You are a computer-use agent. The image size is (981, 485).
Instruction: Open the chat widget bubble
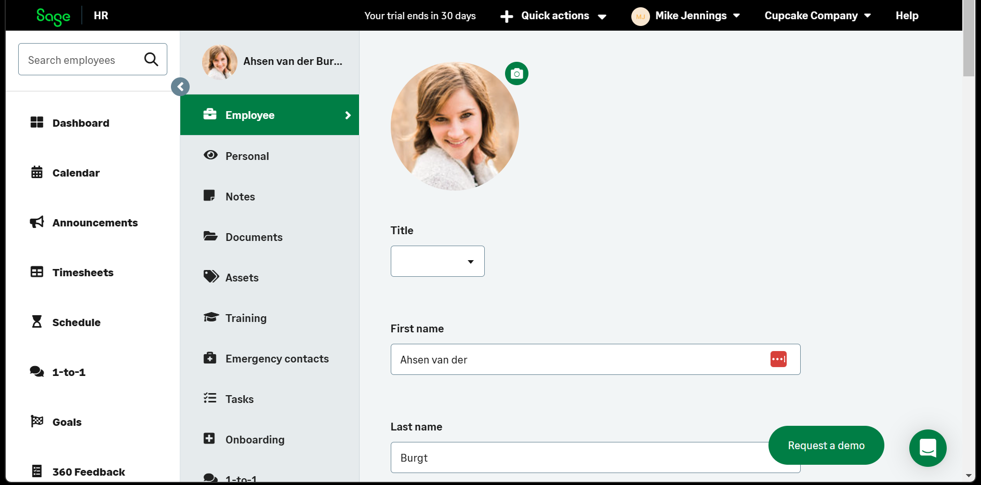tap(928, 448)
